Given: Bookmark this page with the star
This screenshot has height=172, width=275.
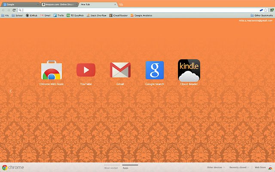Looking at the screenshot, I should pos(266,10).
